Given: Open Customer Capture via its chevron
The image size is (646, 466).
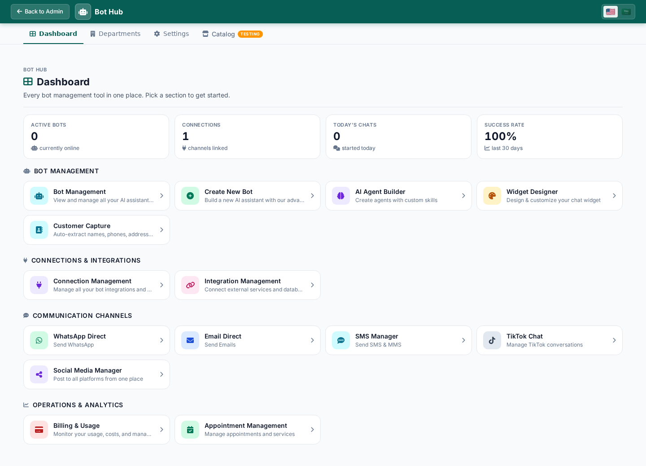Looking at the screenshot, I should pos(161,230).
